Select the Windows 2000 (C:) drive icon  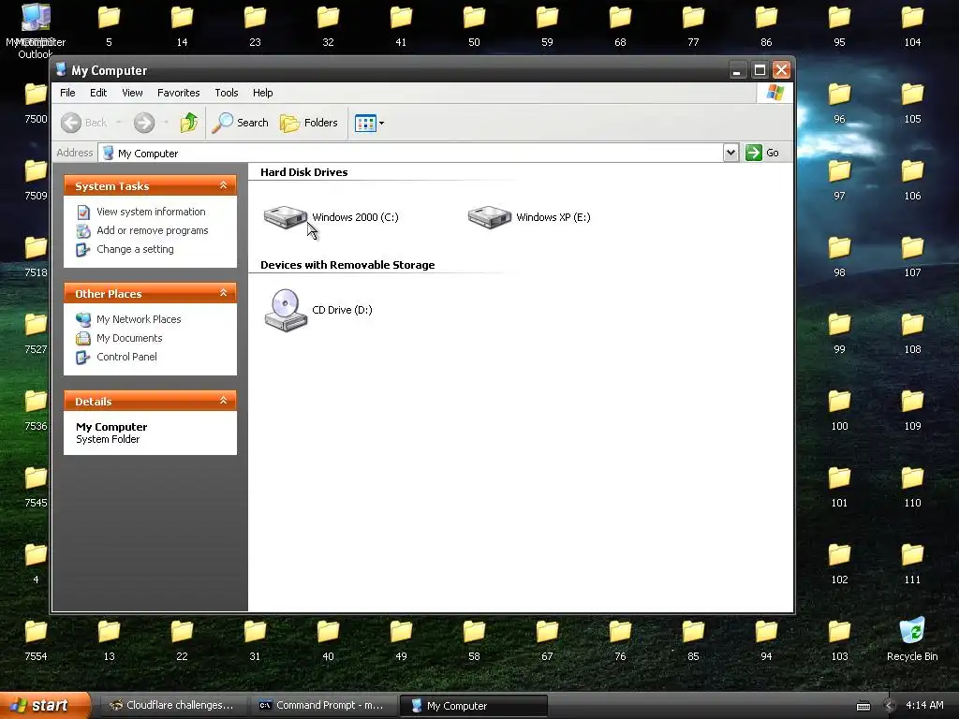coord(285,217)
